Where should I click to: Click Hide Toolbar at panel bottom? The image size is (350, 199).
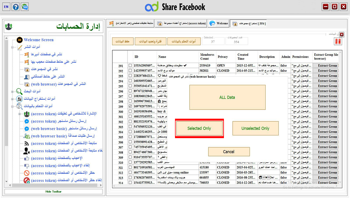pos(53,192)
